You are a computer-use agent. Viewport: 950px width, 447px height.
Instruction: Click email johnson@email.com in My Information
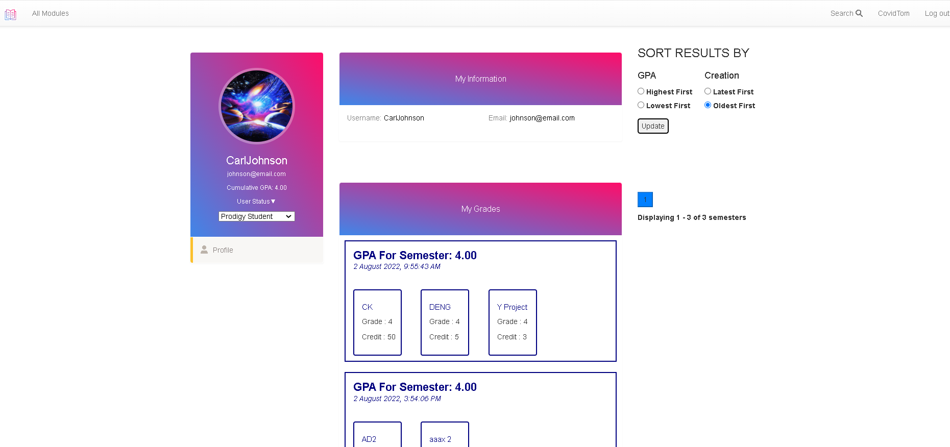click(x=542, y=118)
